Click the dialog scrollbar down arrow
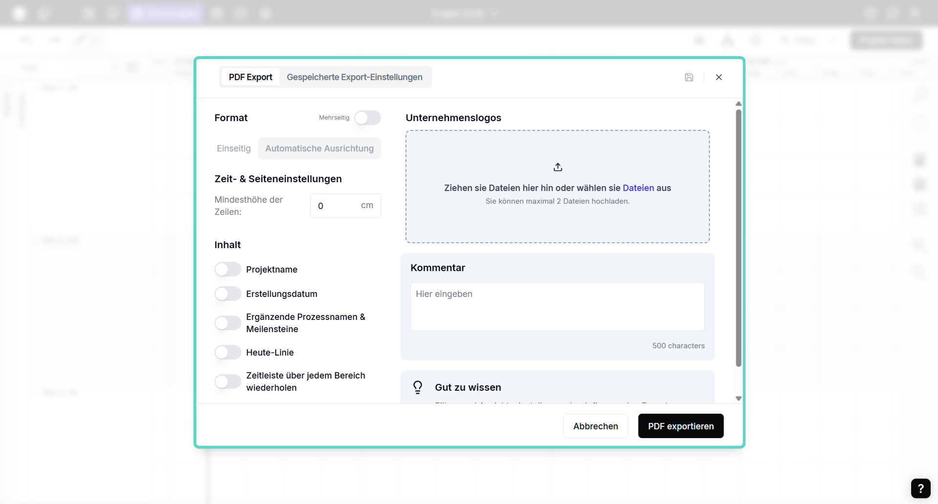The width and height of the screenshot is (938, 504). (x=739, y=399)
